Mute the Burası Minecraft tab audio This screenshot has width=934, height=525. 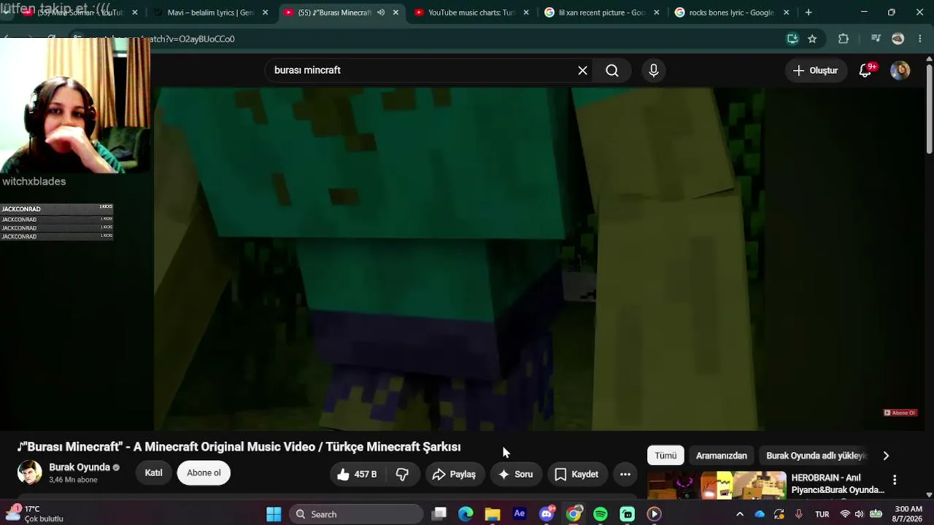[381, 12]
